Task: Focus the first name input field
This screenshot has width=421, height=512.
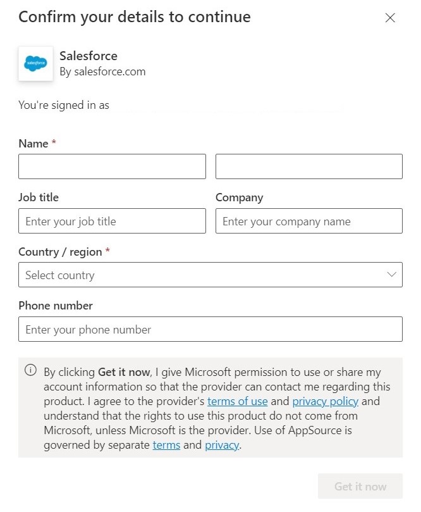Action: pyautogui.click(x=112, y=166)
